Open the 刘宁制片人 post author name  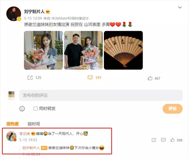(x=34, y=12)
